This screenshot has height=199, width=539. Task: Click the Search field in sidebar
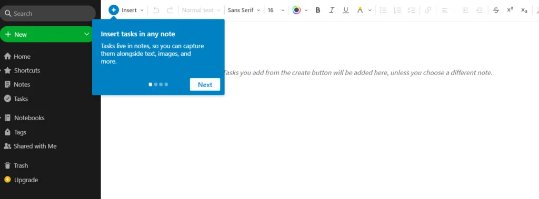(x=48, y=13)
